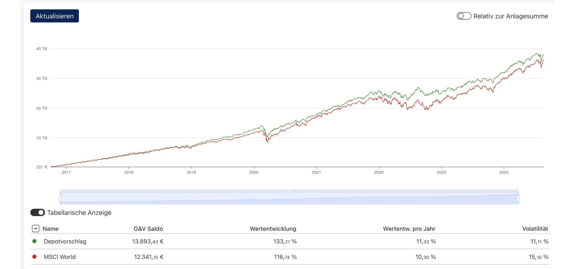
Task: Click the Wertentwicklung column header
Action: coord(273,229)
